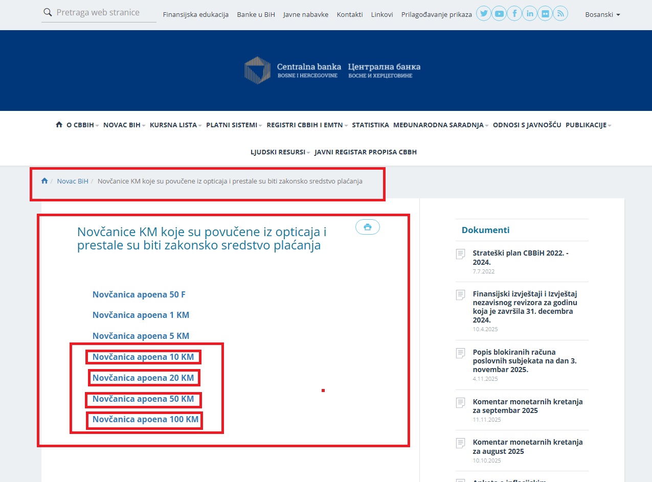Screen dimensions: 652x482
Task: Expand the NOVAC BIH menu
Action: click(x=124, y=125)
